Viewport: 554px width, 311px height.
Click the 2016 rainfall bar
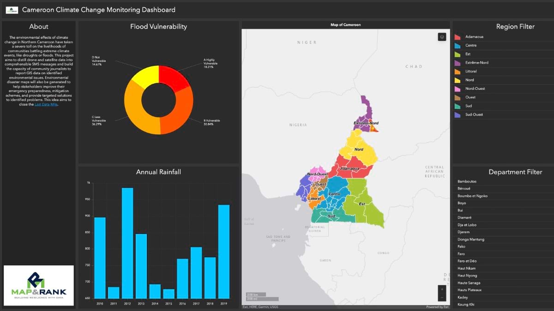[182, 279]
